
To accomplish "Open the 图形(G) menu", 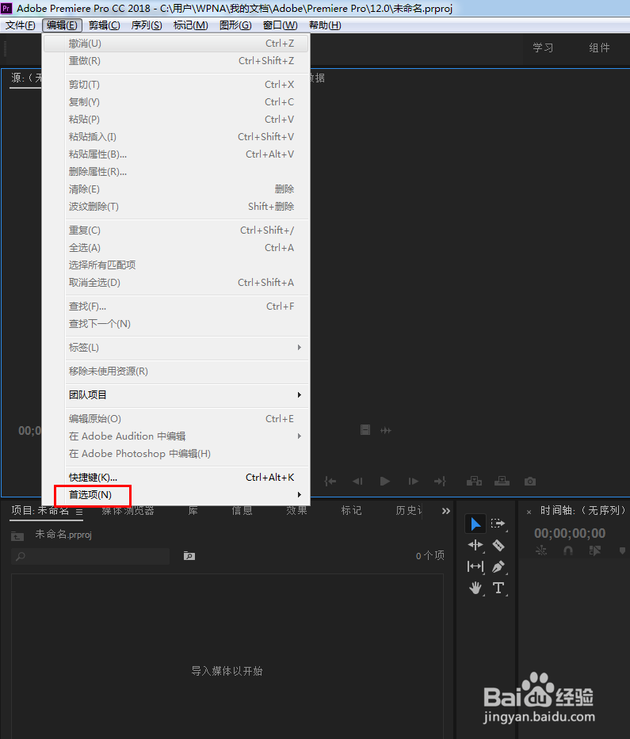I will [235, 25].
